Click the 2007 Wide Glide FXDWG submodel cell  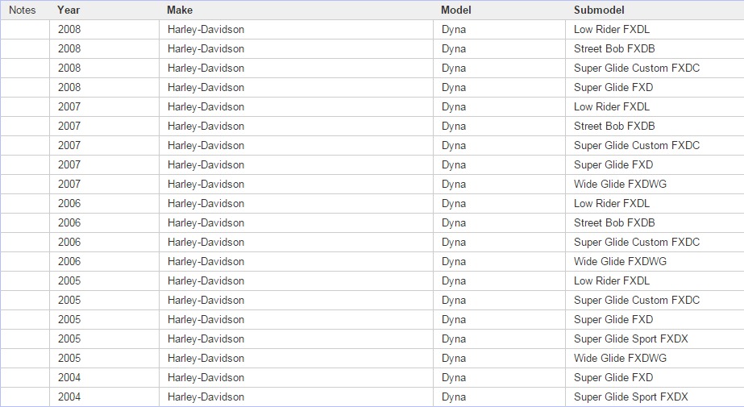coord(620,185)
